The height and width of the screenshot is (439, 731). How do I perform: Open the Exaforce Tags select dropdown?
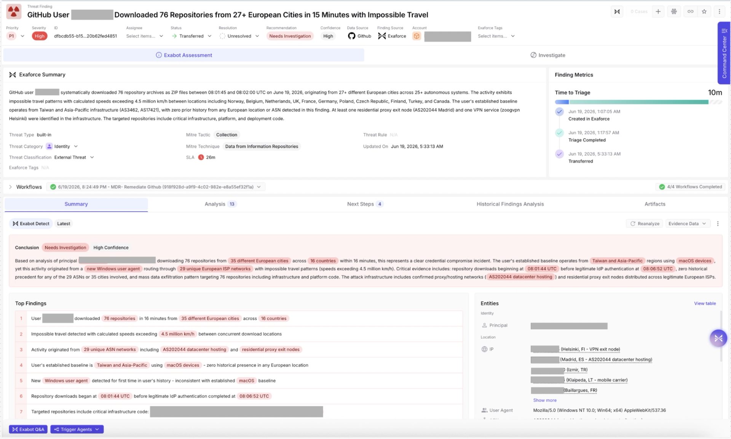496,36
